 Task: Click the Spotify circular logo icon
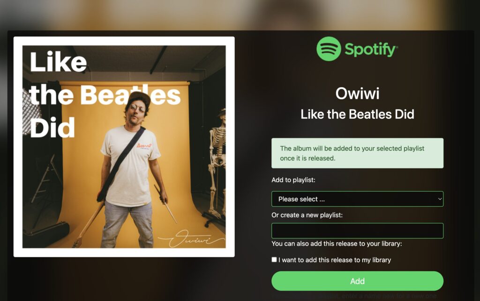tap(329, 49)
